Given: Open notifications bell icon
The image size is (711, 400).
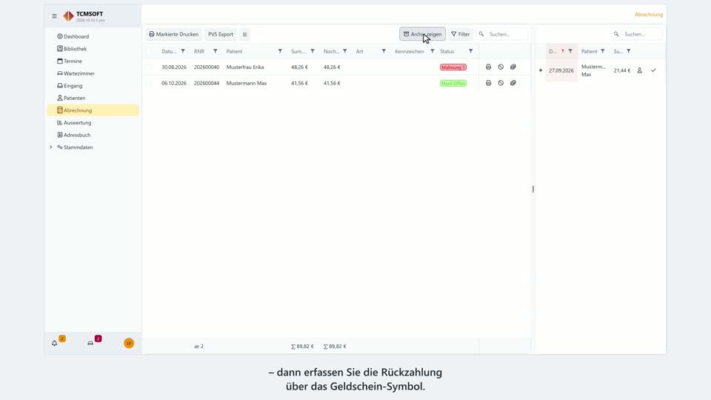Looking at the screenshot, I should pyautogui.click(x=54, y=343).
